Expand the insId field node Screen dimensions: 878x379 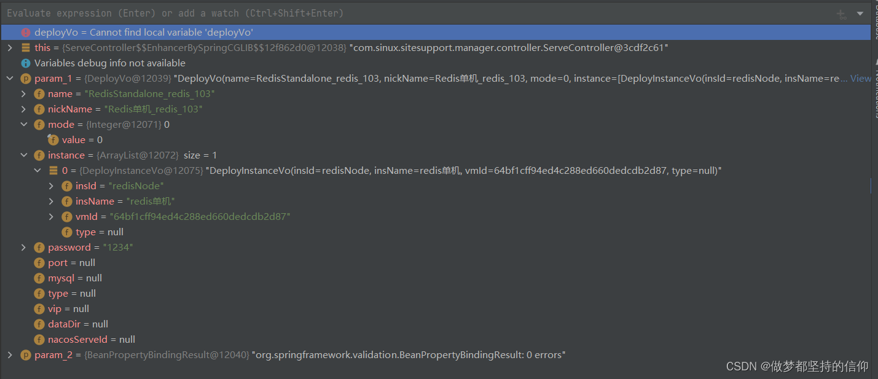click(51, 186)
